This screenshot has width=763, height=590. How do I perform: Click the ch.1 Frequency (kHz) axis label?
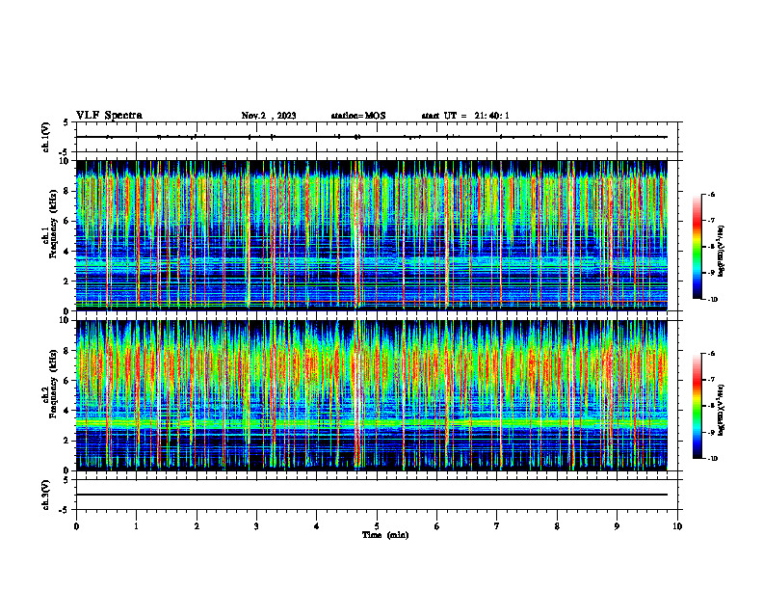coord(50,224)
